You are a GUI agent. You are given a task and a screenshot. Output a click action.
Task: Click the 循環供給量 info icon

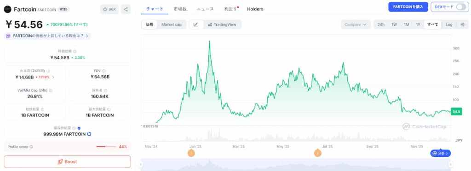pos(74,128)
